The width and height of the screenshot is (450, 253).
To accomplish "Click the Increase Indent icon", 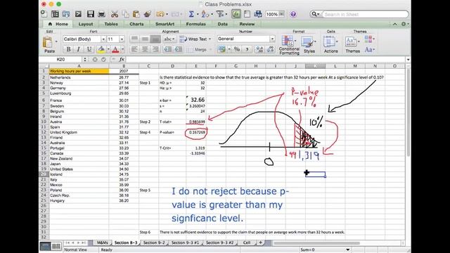I will [179, 49].
